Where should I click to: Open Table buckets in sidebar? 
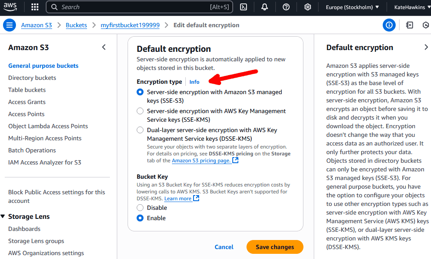pos(27,90)
